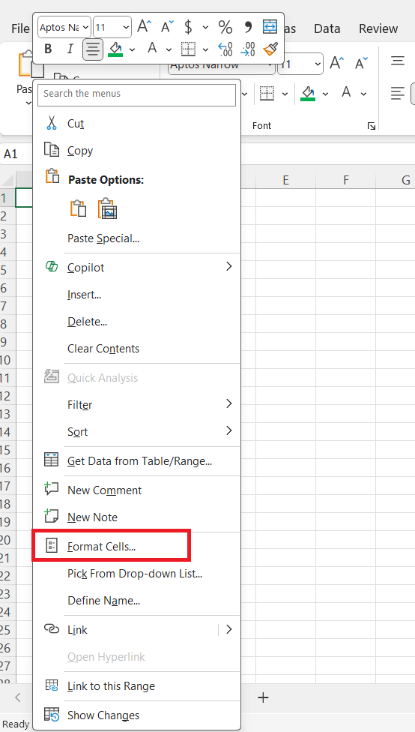Select Show Changes entry
Screen dimensions: 415x732
136,715
